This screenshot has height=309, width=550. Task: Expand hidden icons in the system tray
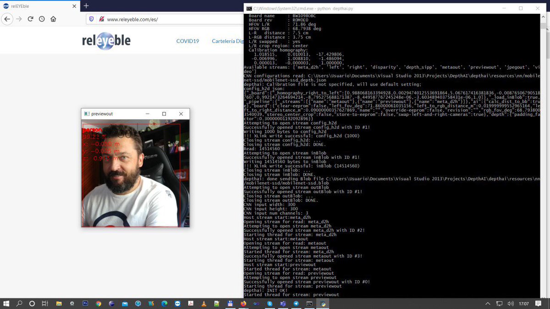point(487,303)
